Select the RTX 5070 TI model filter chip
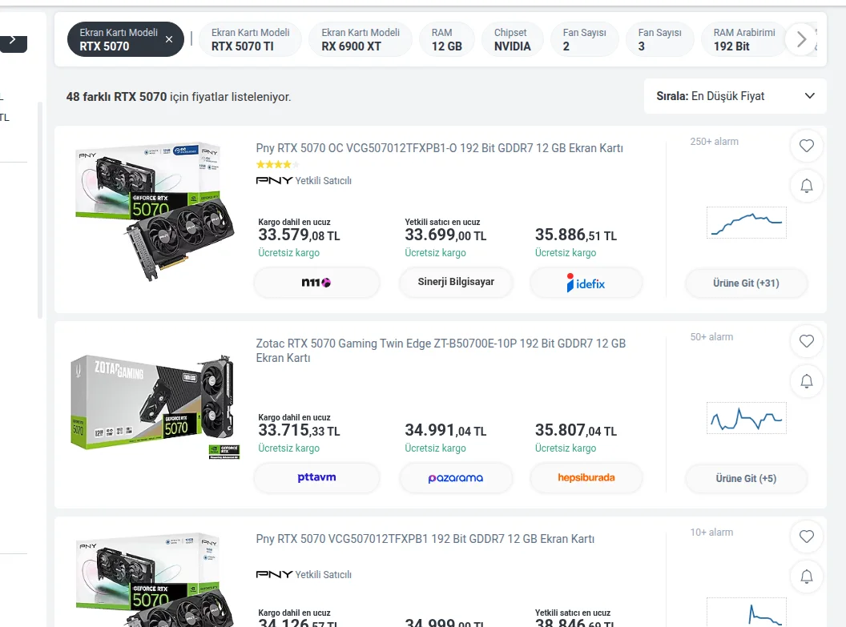Viewport: 846px width, 627px height. point(250,39)
